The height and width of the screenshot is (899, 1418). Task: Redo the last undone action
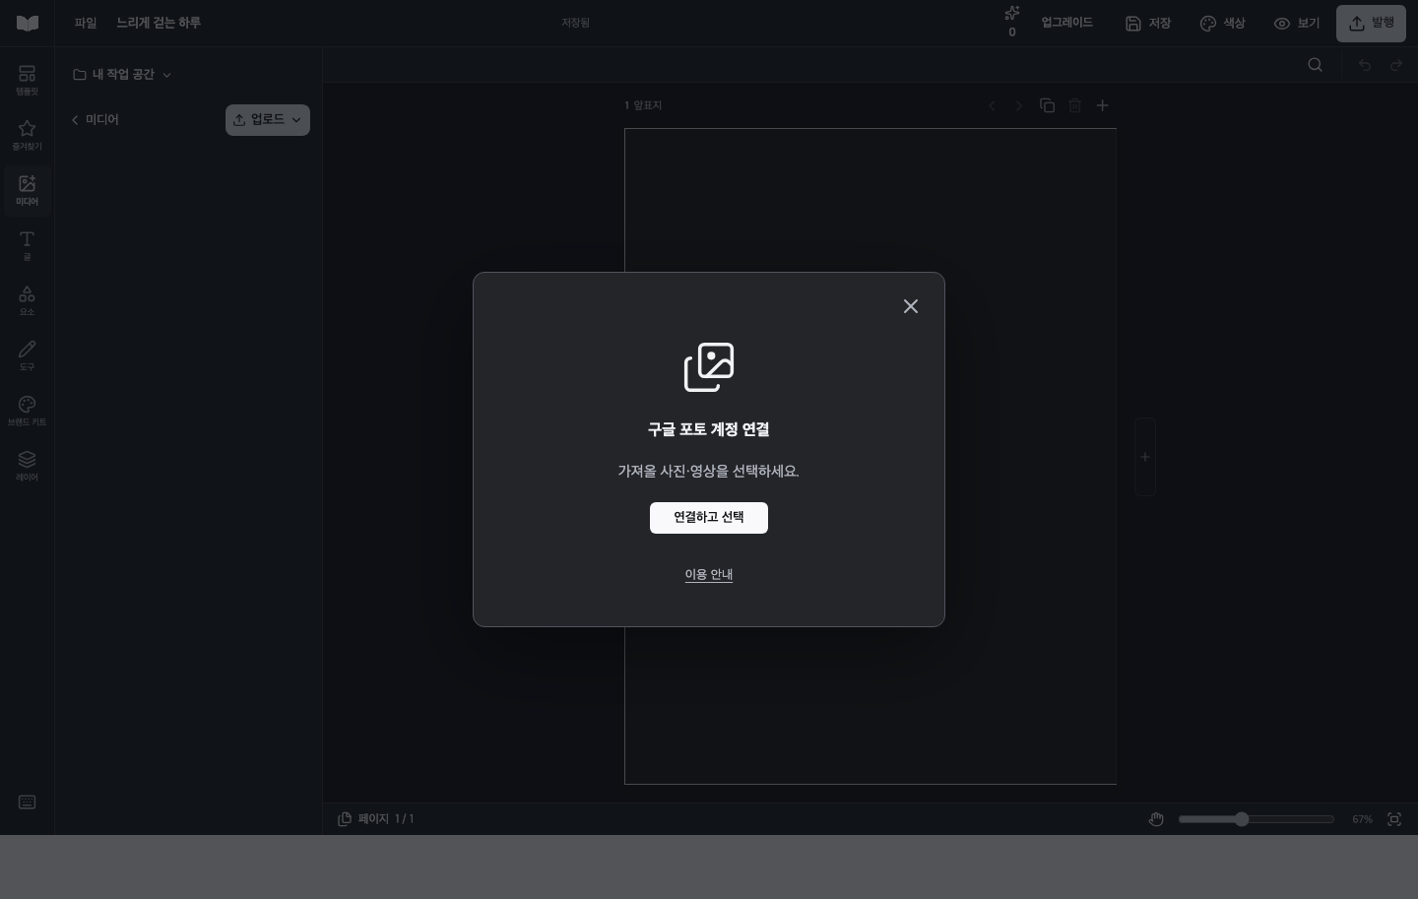point(1396,65)
